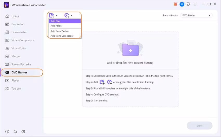221x137 pixels.
Task: Click the Burn button
Action: pyautogui.click(x=199, y=126)
